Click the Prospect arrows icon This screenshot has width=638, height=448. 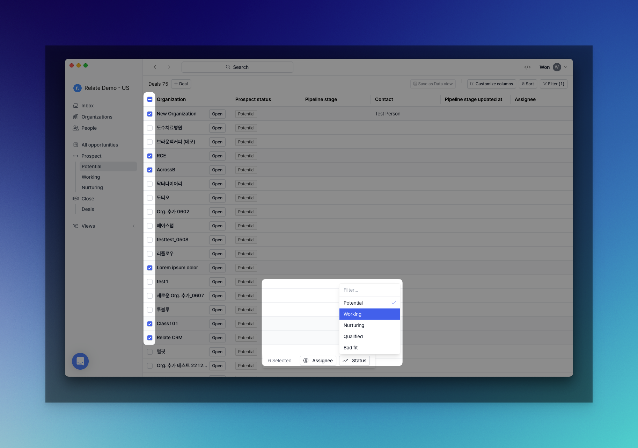tap(75, 156)
